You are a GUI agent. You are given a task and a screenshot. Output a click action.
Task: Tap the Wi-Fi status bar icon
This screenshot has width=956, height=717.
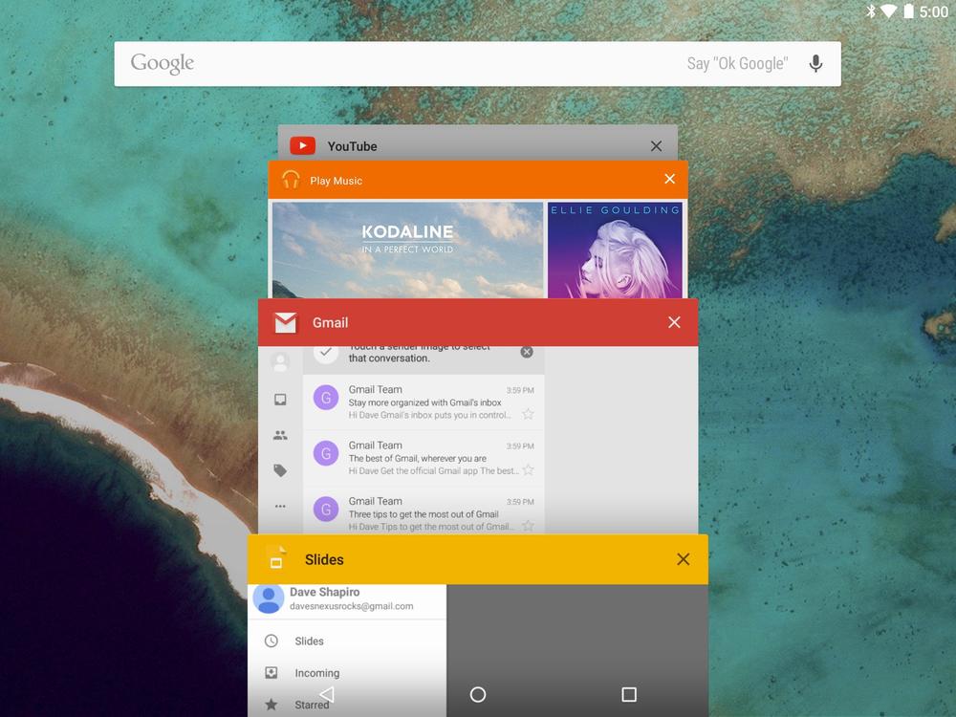[888, 11]
